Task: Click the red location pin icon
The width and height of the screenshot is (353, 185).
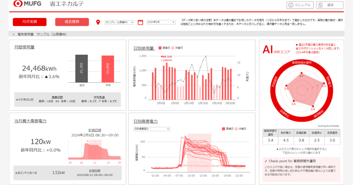Action: [x=98, y=22]
